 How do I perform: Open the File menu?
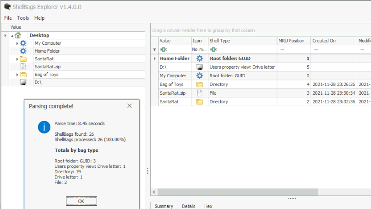(x=8, y=18)
